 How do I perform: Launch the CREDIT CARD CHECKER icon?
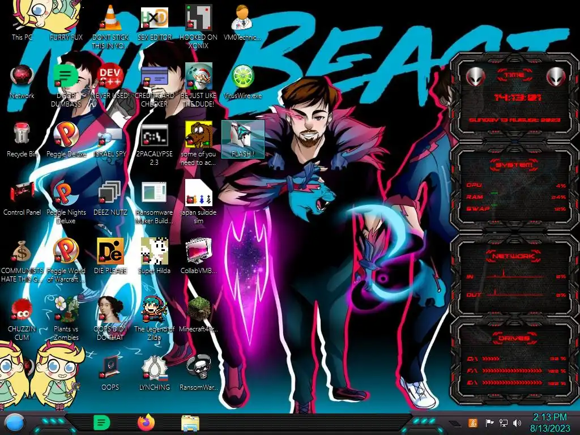point(154,85)
